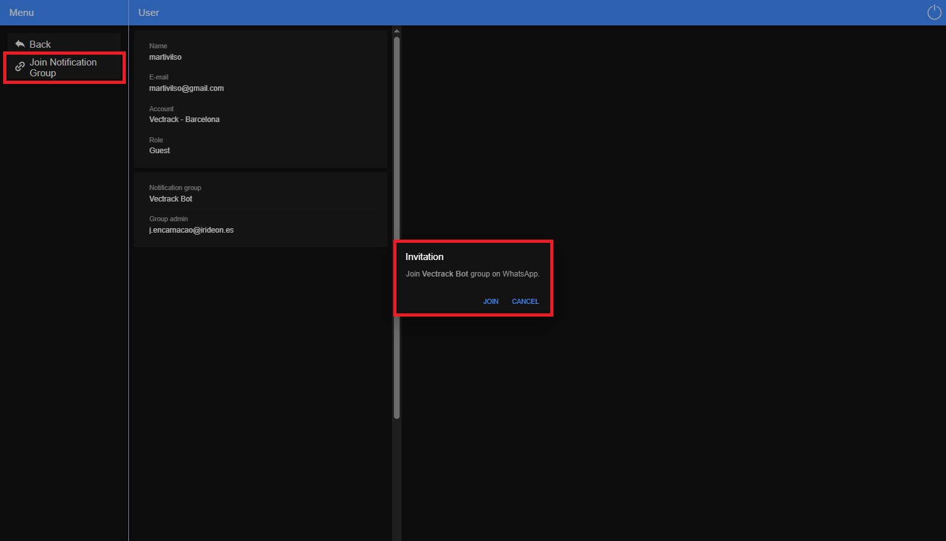Click the back arrow icon
Image resolution: width=946 pixels, height=541 pixels.
[x=20, y=44]
